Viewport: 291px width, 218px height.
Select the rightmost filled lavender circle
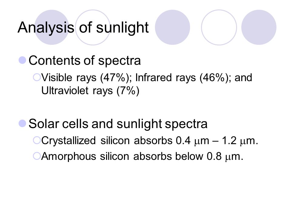(x=259, y=27)
